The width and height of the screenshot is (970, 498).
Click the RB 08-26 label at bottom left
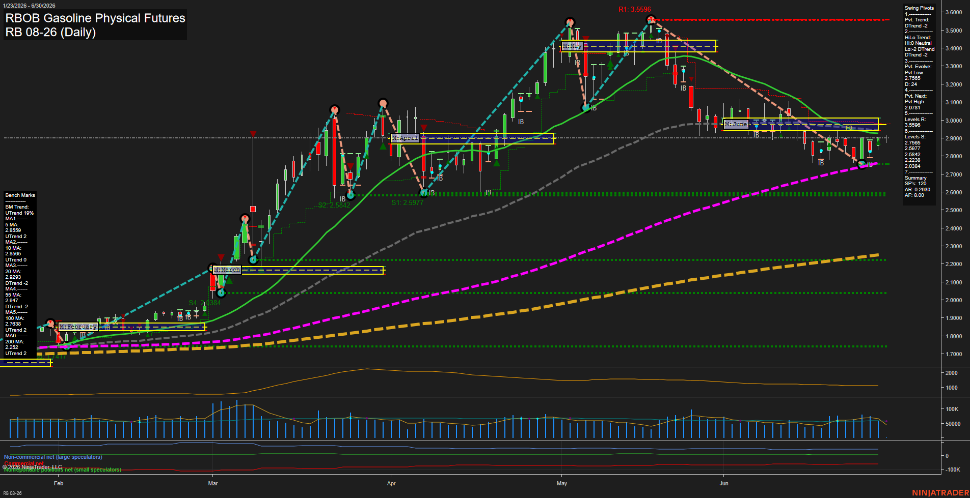pos(12,493)
